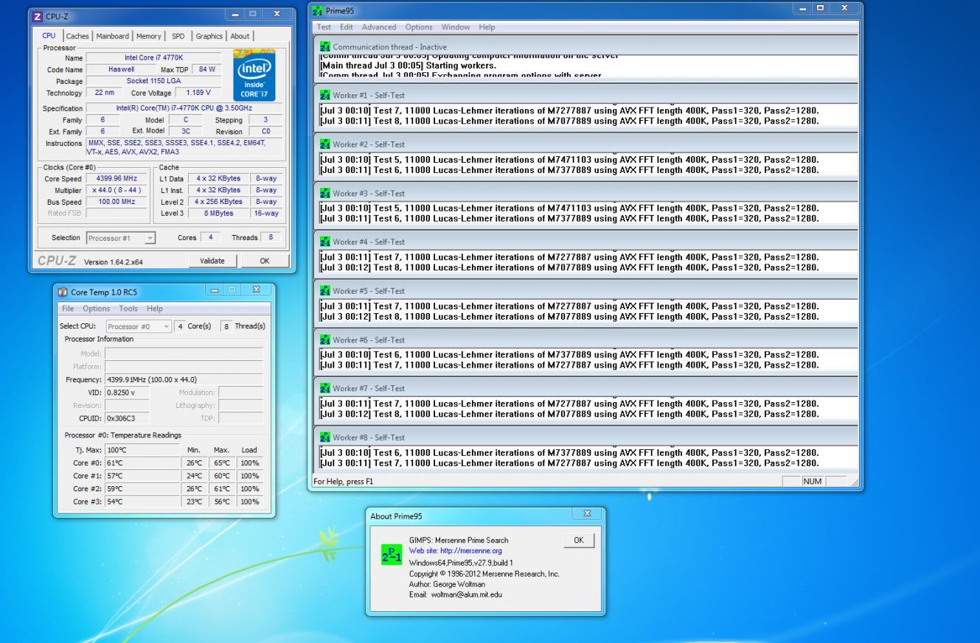Click the woltman@alum.mit.edu email text
This screenshot has height=643, width=980.
pos(466,594)
